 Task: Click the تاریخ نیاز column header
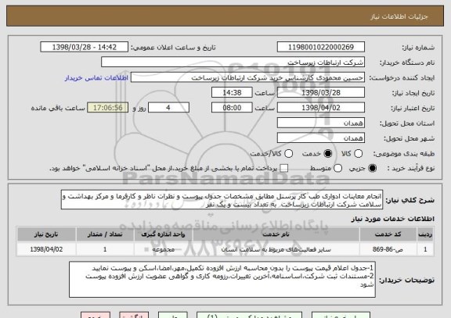pyautogui.click(x=46, y=234)
